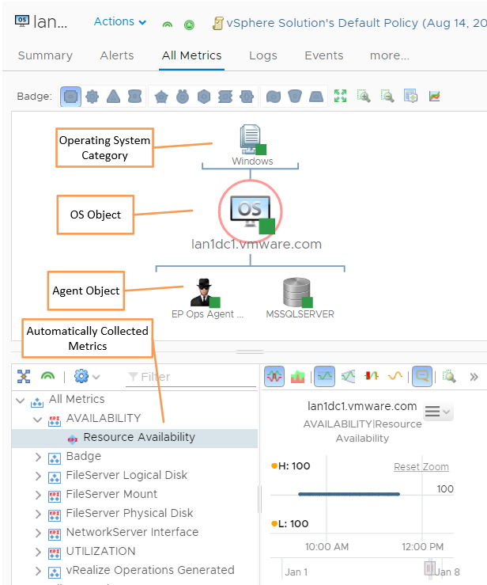The width and height of the screenshot is (487, 585).
Task: Click the timeline range handle near Jan 8
Action: [x=429, y=568]
